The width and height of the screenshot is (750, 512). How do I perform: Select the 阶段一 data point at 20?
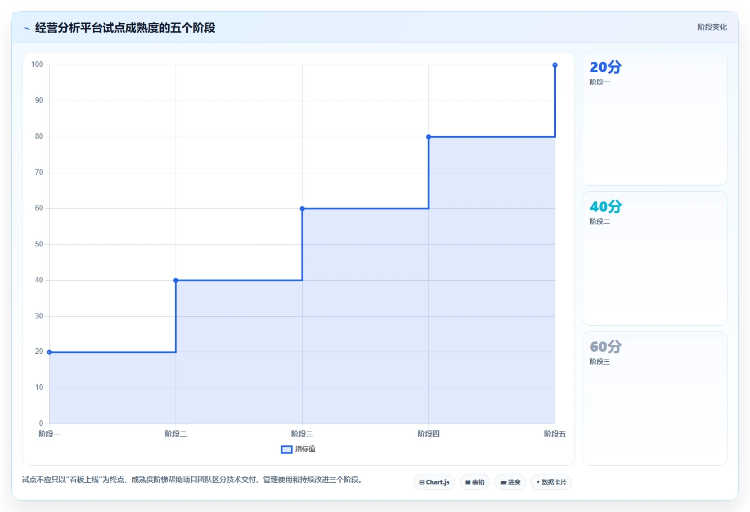(50, 352)
